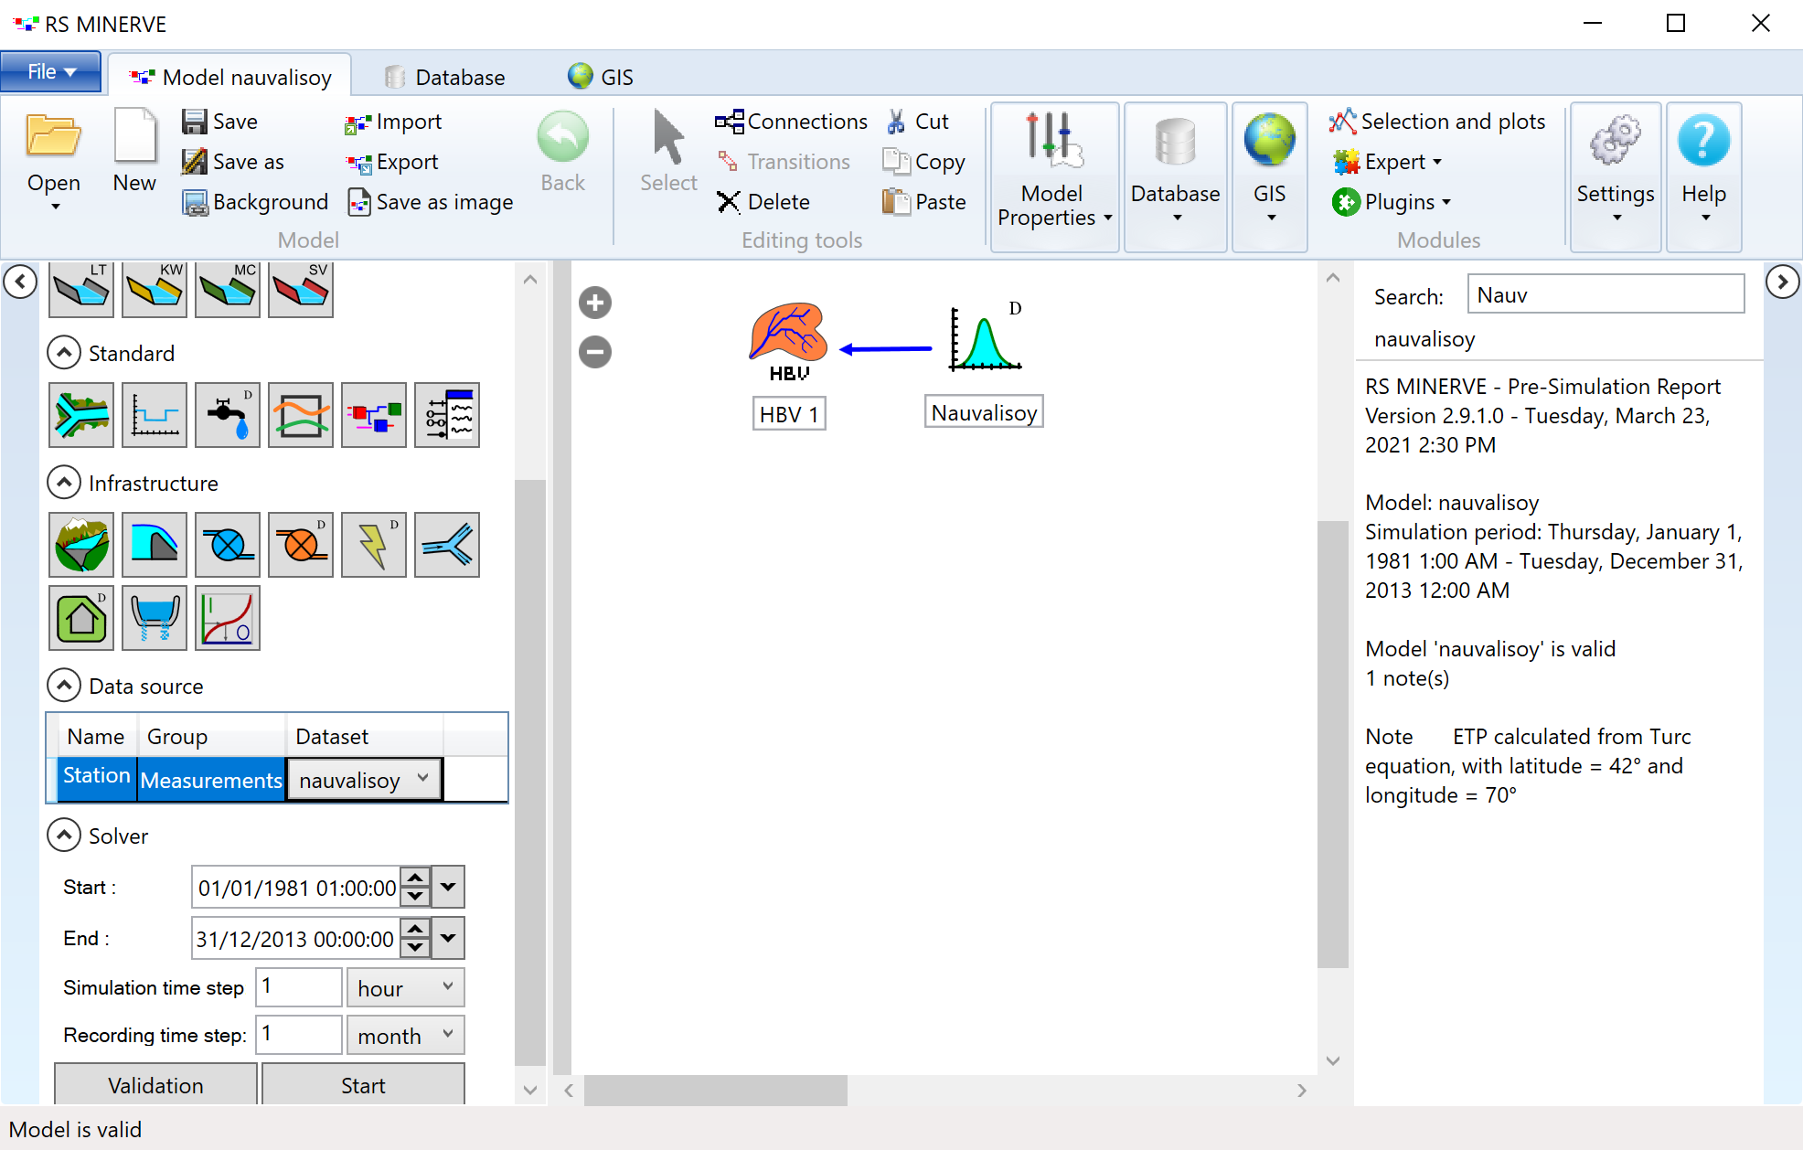Select the Structure efficiency object icon
The image size is (1803, 1150).
pos(155,618)
